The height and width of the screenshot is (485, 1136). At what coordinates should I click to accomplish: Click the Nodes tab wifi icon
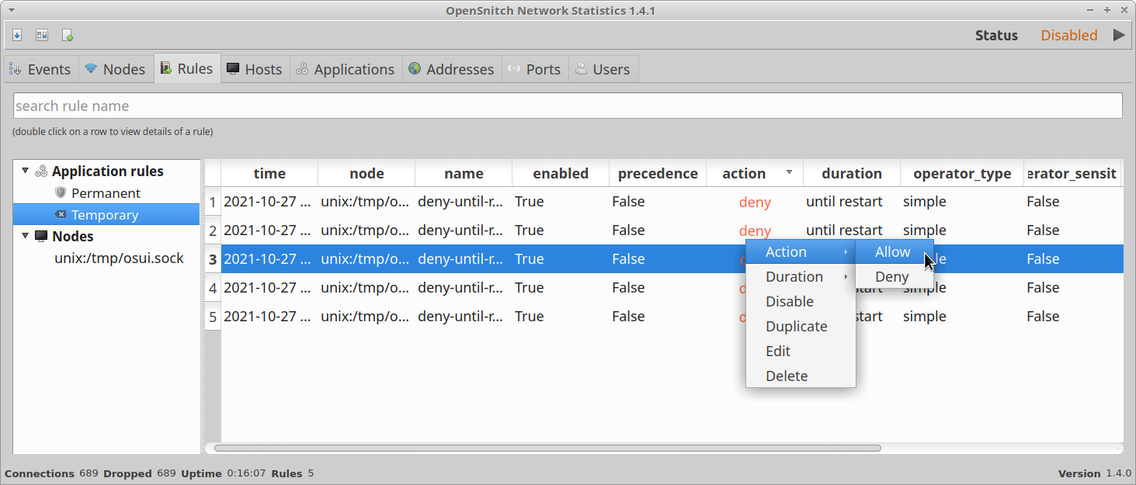91,69
